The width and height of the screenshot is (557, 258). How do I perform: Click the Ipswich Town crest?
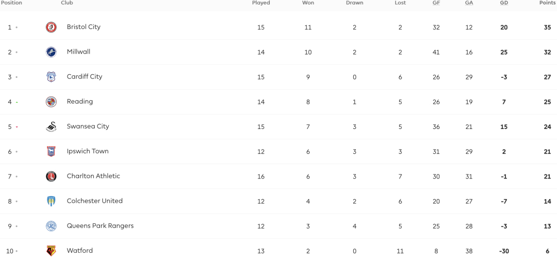(51, 151)
